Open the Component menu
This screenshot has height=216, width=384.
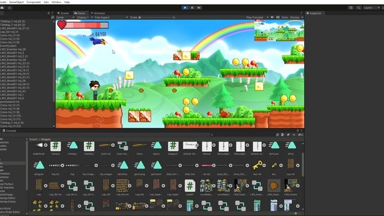click(x=34, y=2)
